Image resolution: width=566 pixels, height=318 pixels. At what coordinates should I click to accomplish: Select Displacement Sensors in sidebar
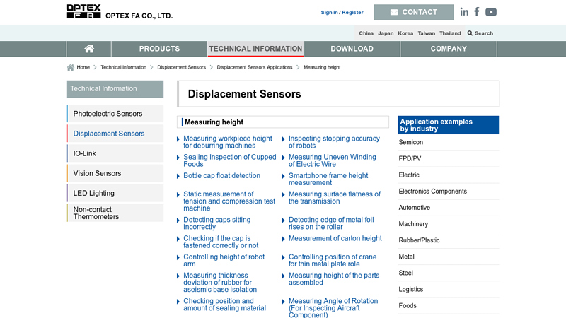(115, 134)
